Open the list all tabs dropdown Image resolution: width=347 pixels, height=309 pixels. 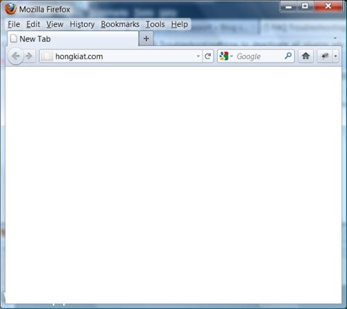coord(335,37)
